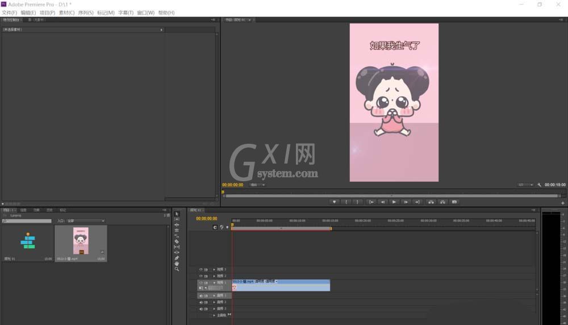Play the sequence in program monitor
This screenshot has width=568, height=325.
(x=394, y=202)
